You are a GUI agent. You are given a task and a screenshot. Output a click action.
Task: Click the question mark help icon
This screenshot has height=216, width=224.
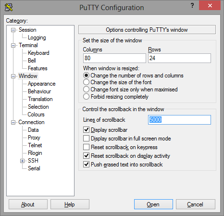pyautogui.click(x=192, y=6)
